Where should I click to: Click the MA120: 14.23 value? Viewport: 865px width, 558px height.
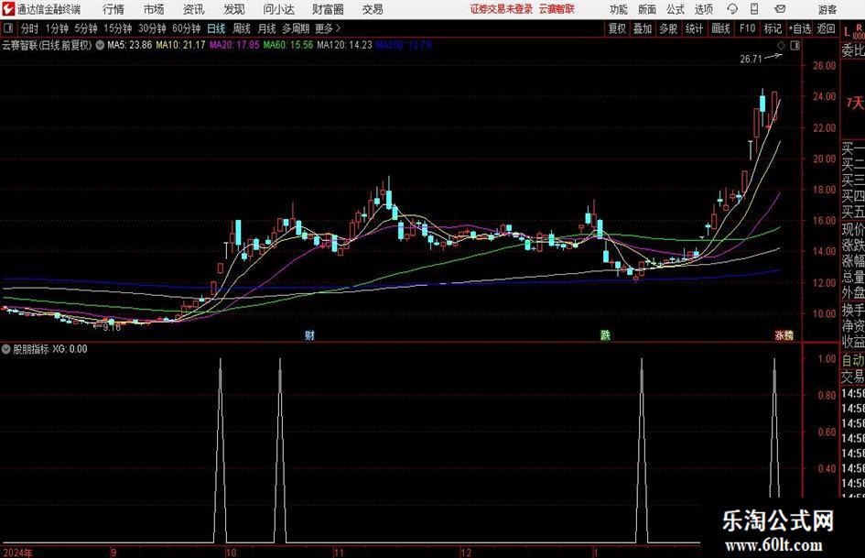(x=344, y=45)
